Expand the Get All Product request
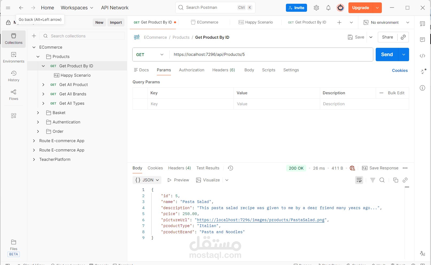The width and height of the screenshot is (431, 265). click(43, 85)
